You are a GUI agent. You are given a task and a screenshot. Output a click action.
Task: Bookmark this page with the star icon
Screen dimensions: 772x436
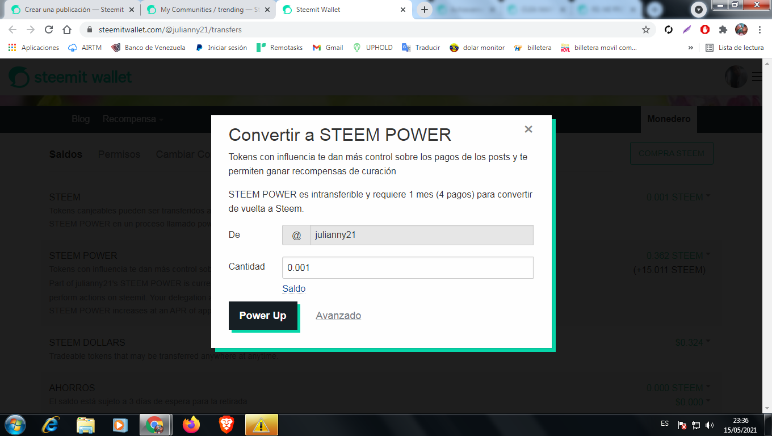click(646, 30)
